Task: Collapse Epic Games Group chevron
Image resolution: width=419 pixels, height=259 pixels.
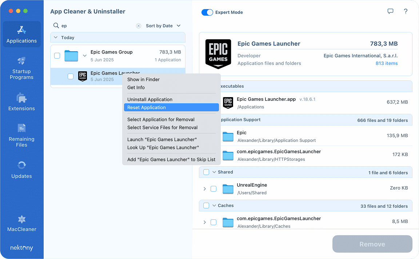Action: click(x=85, y=56)
